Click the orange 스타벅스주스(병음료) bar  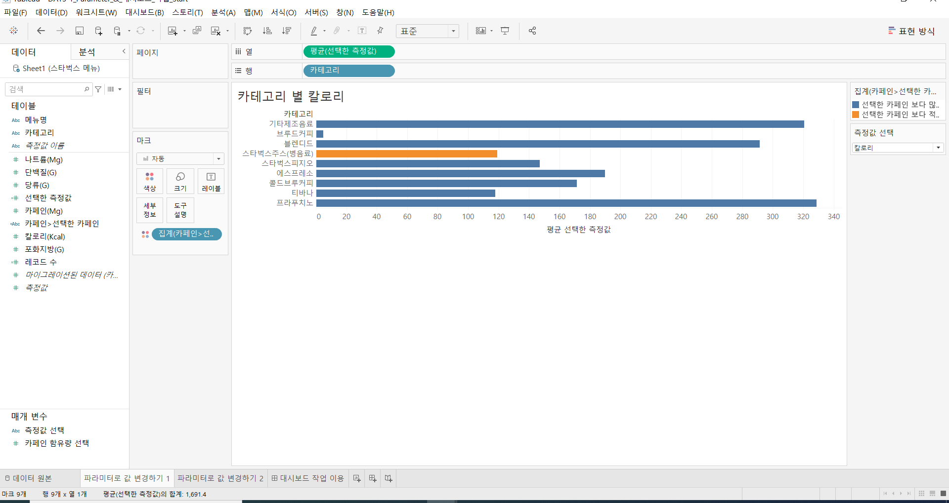tap(407, 154)
